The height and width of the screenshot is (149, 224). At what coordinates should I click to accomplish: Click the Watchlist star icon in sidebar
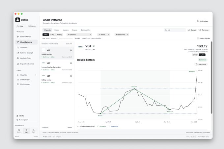coord(18,75)
